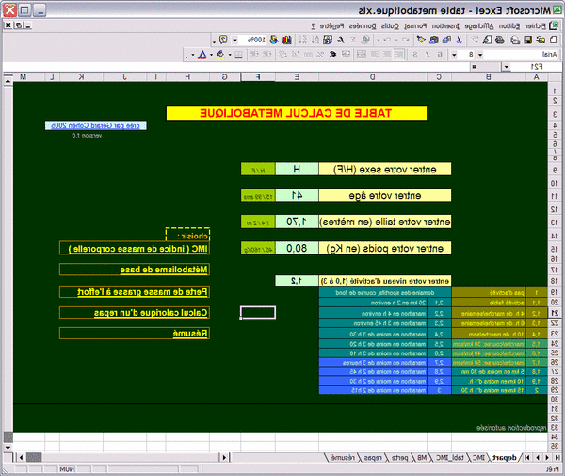Open the font size 8 dropdown

click(x=454, y=55)
